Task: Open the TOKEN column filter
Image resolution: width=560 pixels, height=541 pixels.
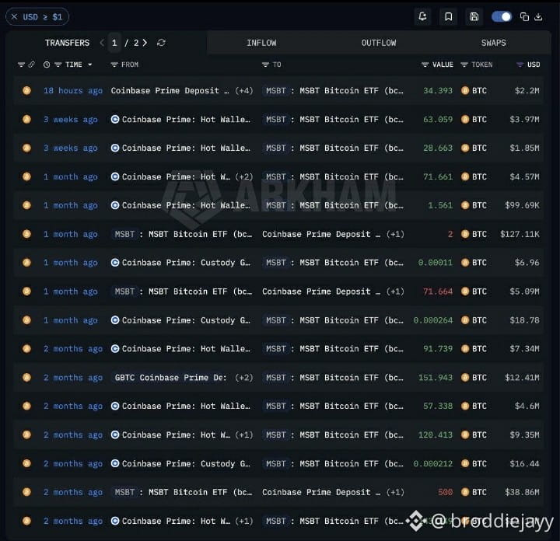Action: (464, 65)
